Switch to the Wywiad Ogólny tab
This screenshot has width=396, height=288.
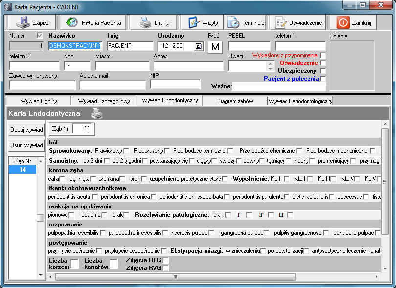click(x=39, y=101)
